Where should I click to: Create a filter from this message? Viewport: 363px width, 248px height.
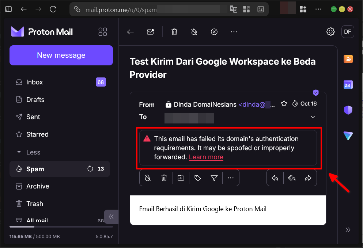tap(214, 178)
